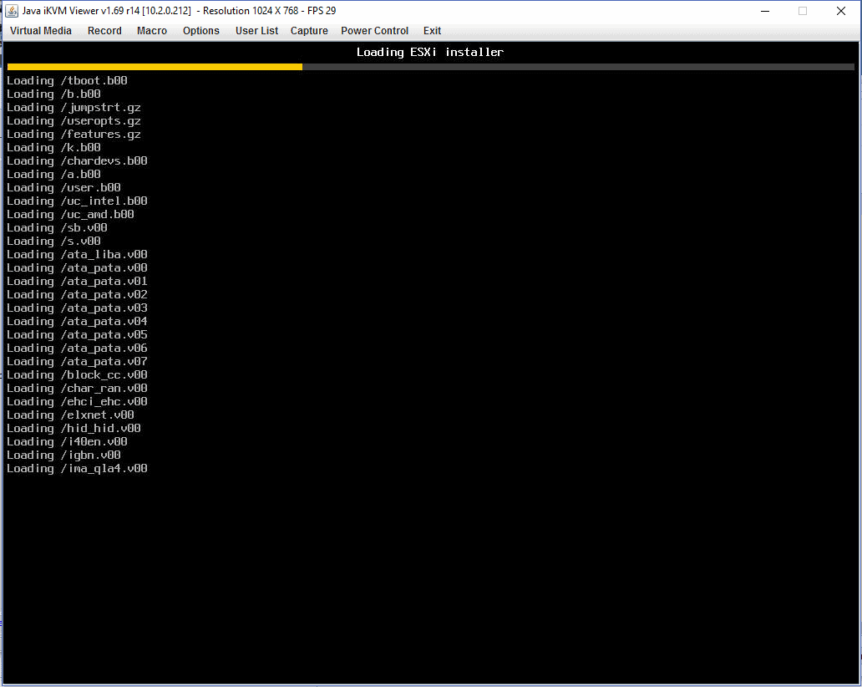The height and width of the screenshot is (687, 862).
Task: Open the Power Control menu
Action: pyautogui.click(x=374, y=31)
